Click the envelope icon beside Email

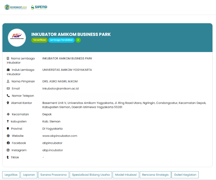click(8, 88)
